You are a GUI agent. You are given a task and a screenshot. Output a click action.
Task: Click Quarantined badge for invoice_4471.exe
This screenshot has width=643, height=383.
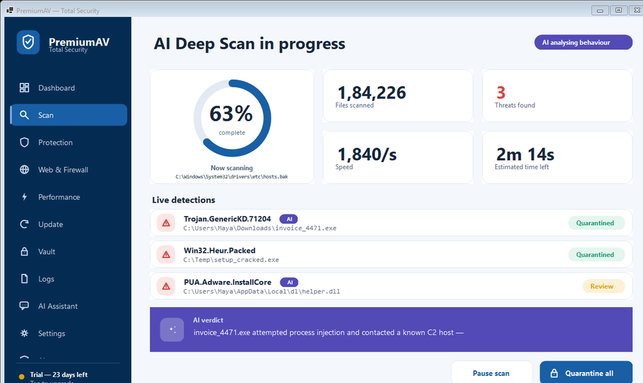pos(596,223)
